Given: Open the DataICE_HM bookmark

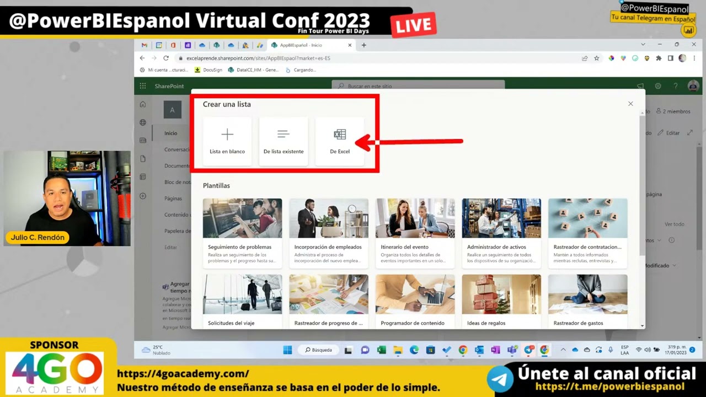Looking at the screenshot, I should coord(254,70).
